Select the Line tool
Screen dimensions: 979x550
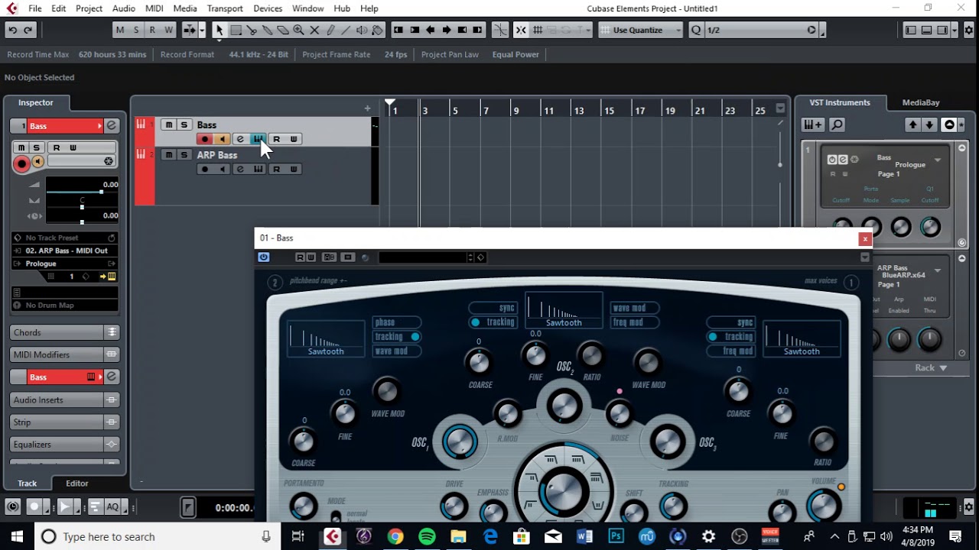(x=346, y=30)
